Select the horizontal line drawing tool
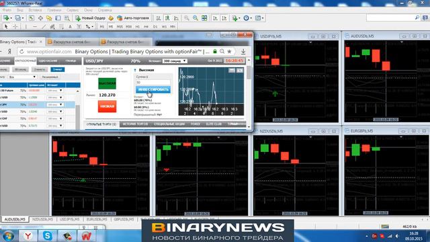 (x=35, y=27)
